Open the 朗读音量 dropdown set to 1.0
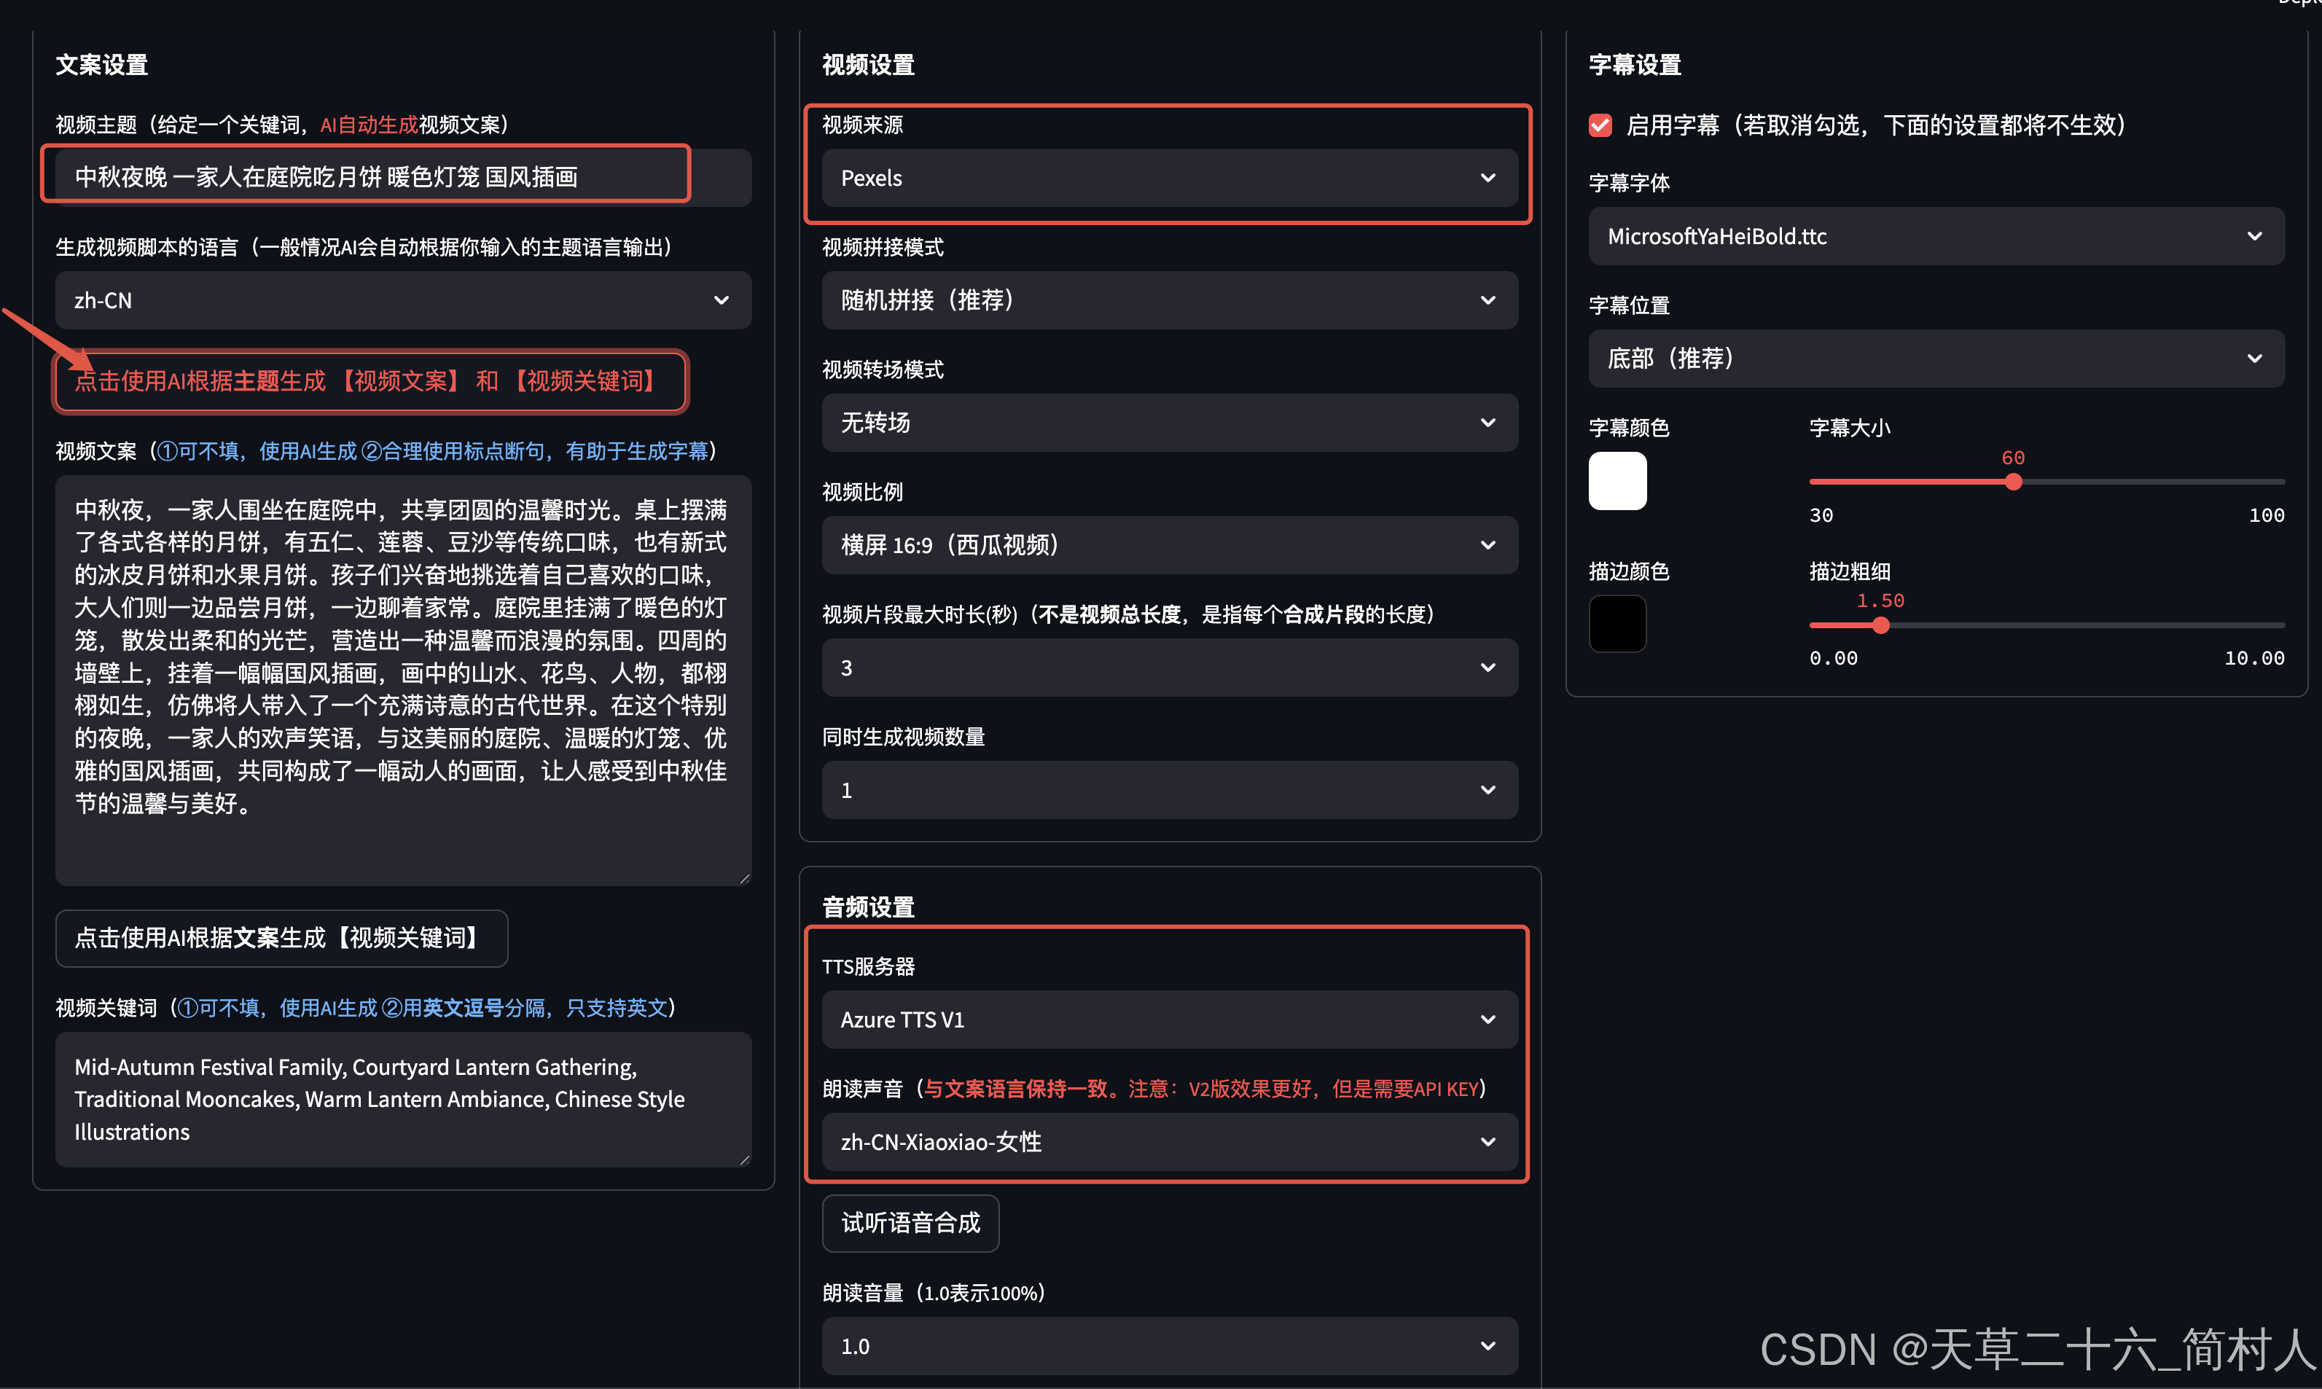The width and height of the screenshot is (2322, 1389). pos(1168,1346)
